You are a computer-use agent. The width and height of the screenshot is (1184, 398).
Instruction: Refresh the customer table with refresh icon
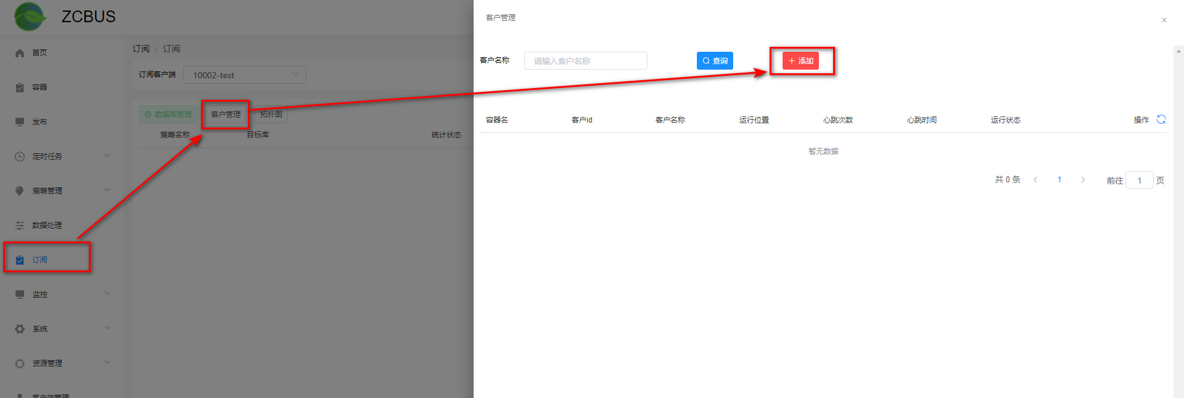[1161, 120]
